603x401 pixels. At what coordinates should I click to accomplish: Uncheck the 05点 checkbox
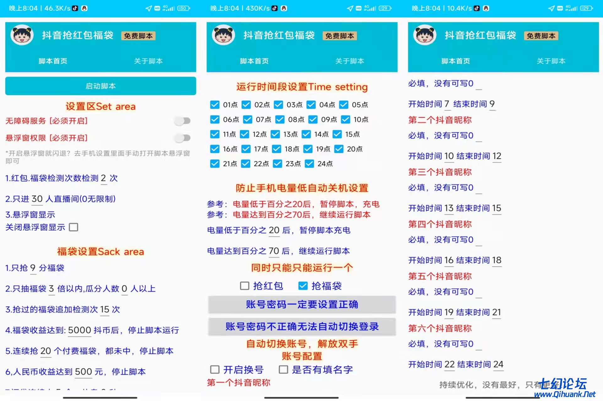point(344,105)
